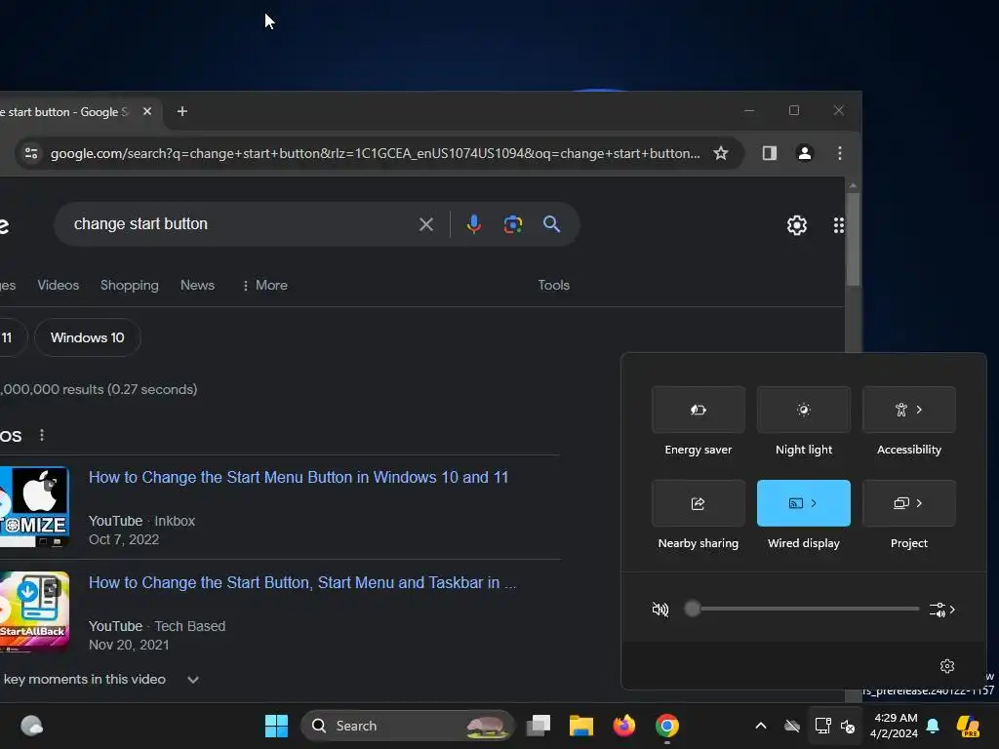Open the Tech Based Start Button video link
The image size is (999, 749).
[302, 583]
